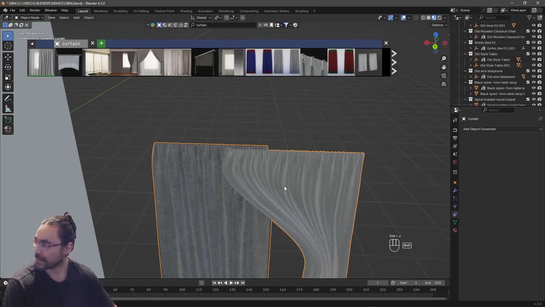545x307 pixels.
Task: Open the Object Mode dropdown
Action: 30,17
